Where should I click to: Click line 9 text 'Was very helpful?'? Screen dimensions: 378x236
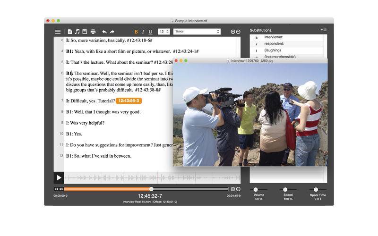87,123
